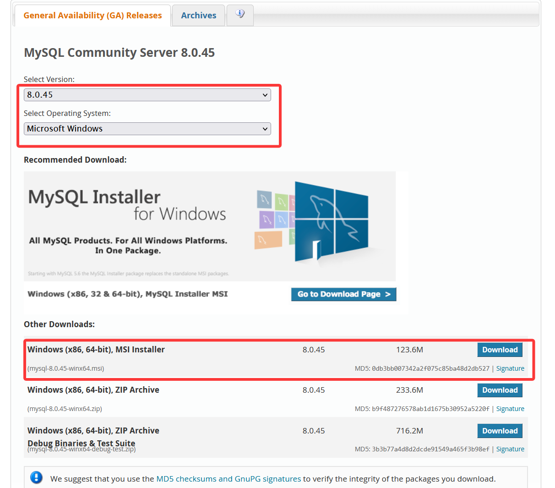The image size is (555, 488).
Task: Click the 123.6M file size
Action: point(409,350)
